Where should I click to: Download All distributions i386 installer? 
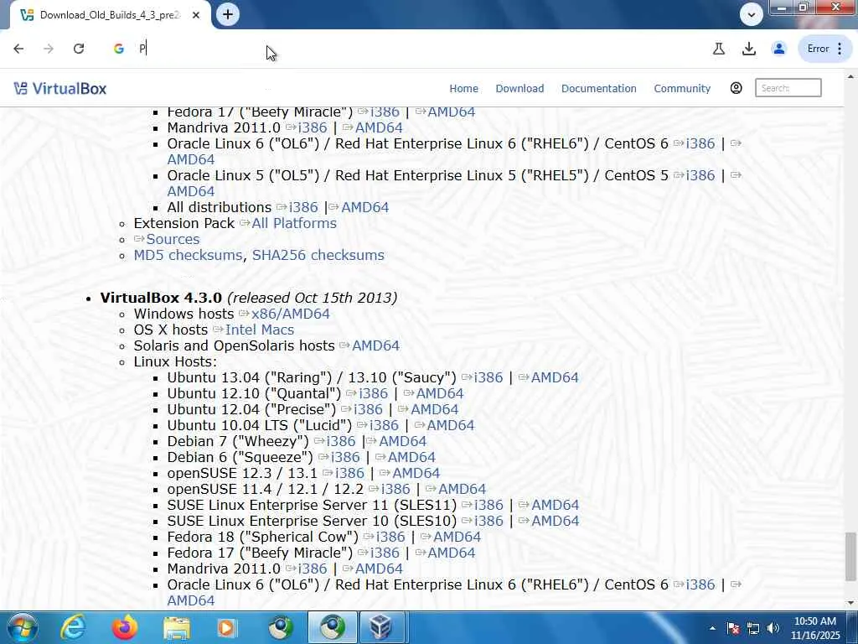click(x=303, y=208)
